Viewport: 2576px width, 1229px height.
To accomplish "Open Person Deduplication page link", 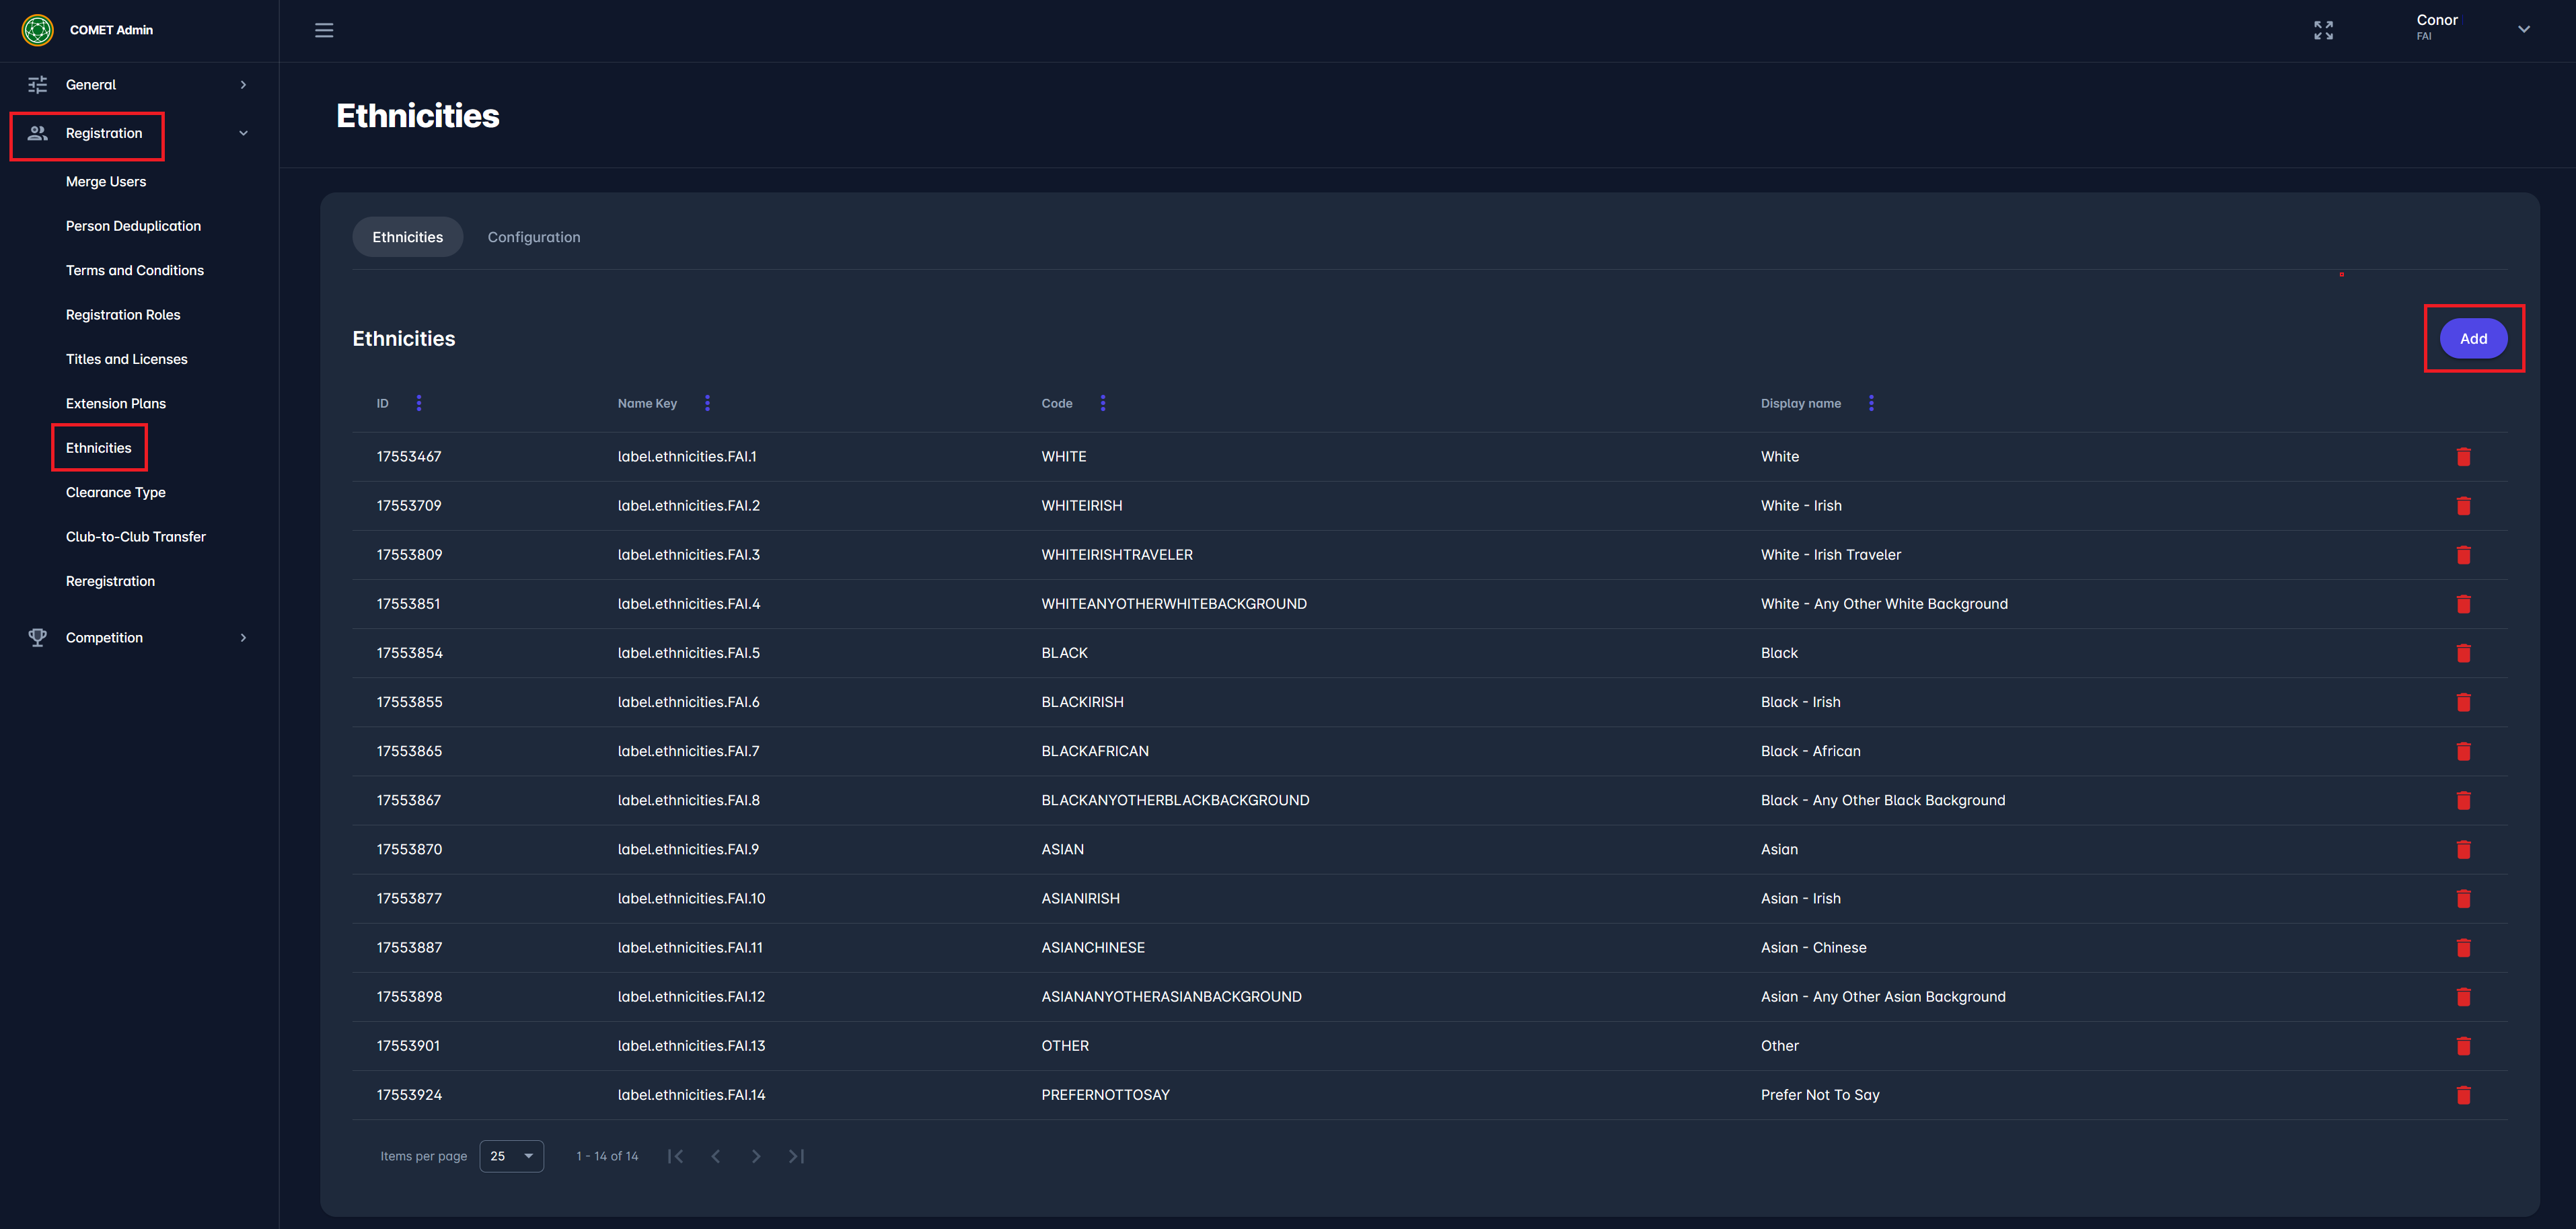I will (x=133, y=226).
